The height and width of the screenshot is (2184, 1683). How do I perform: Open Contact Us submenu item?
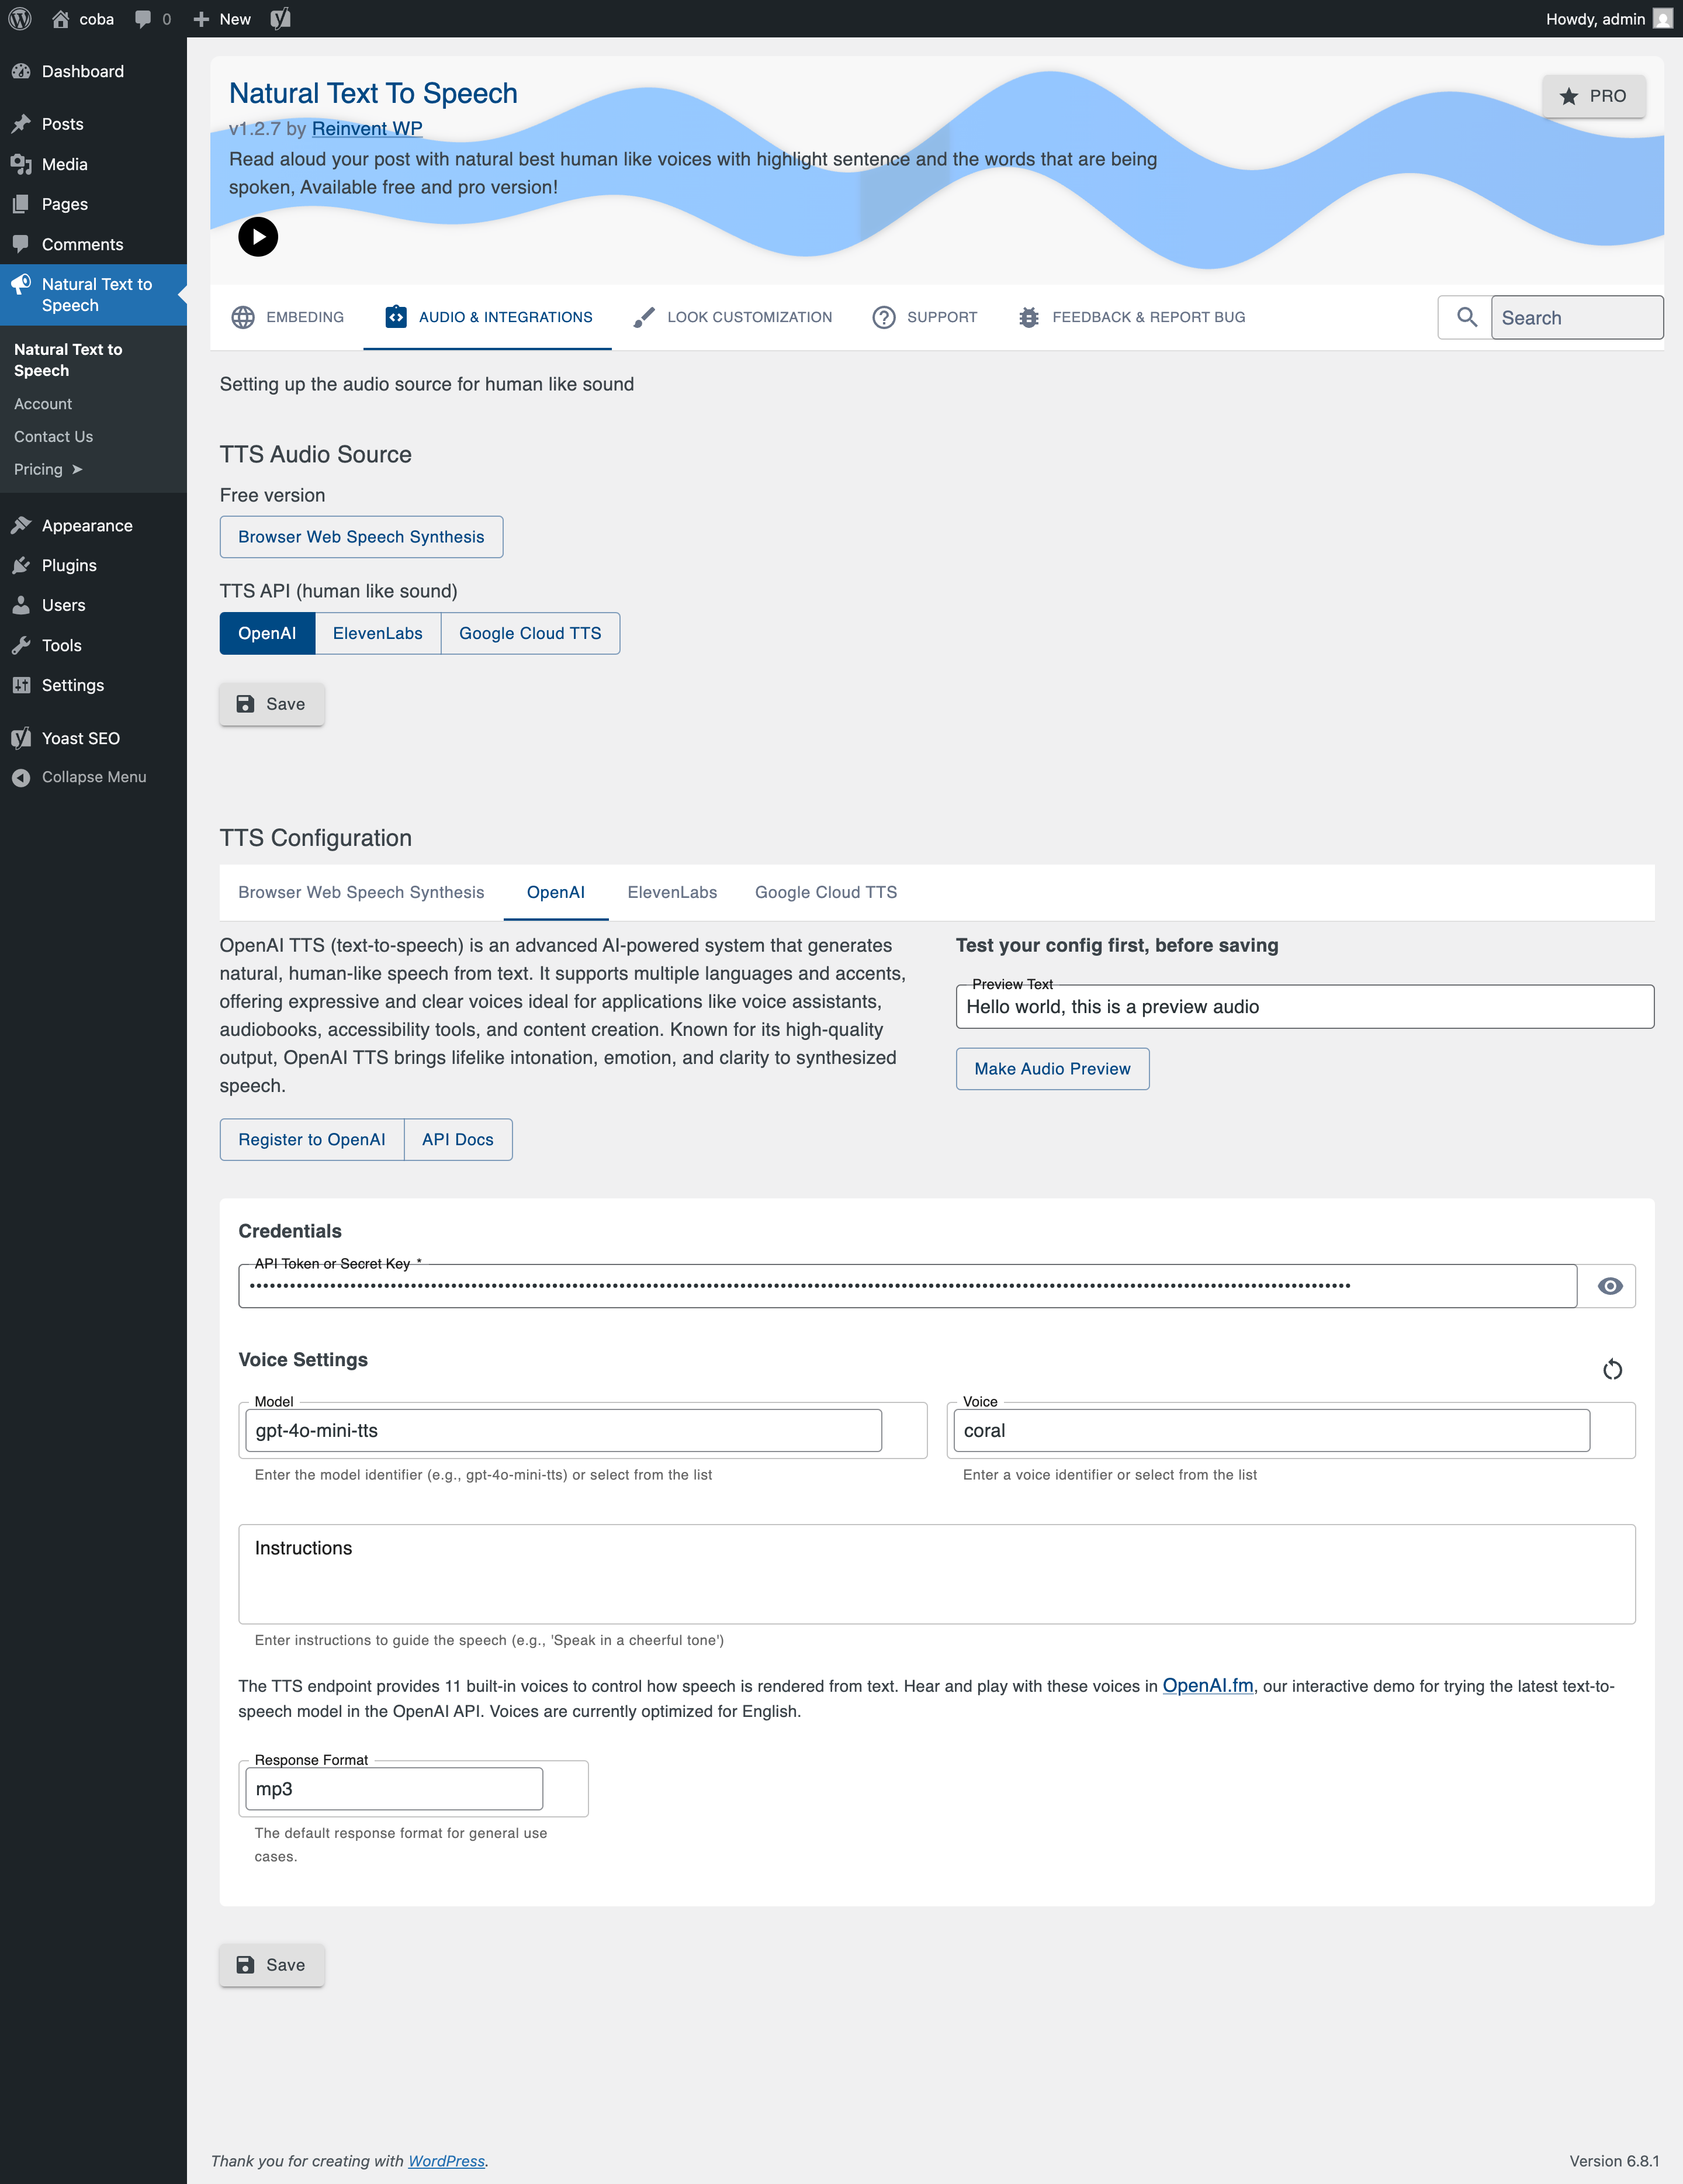point(53,437)
